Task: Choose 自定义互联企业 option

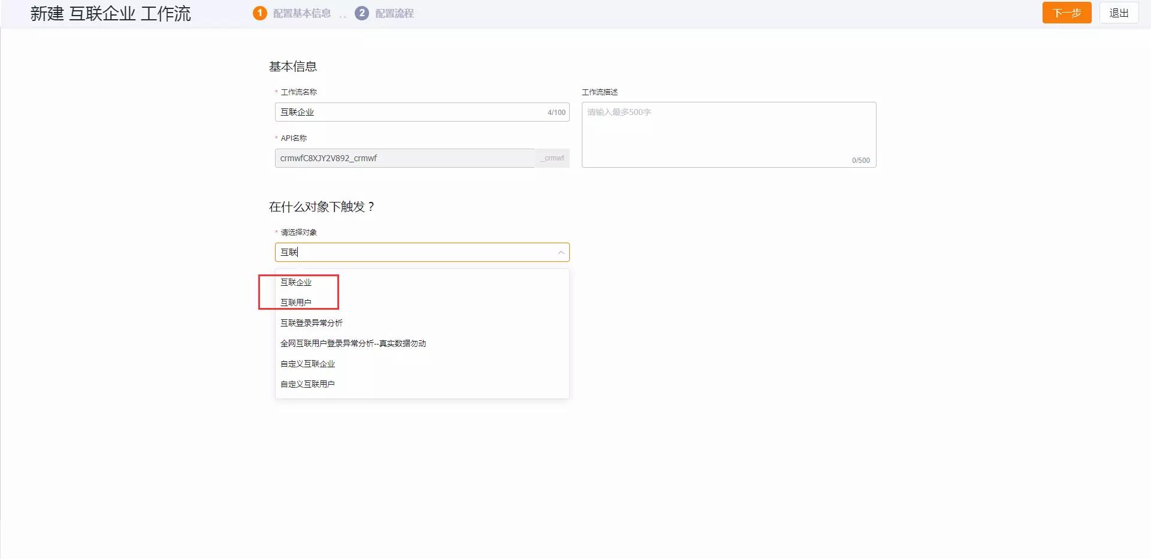Action: click(422, 364)
